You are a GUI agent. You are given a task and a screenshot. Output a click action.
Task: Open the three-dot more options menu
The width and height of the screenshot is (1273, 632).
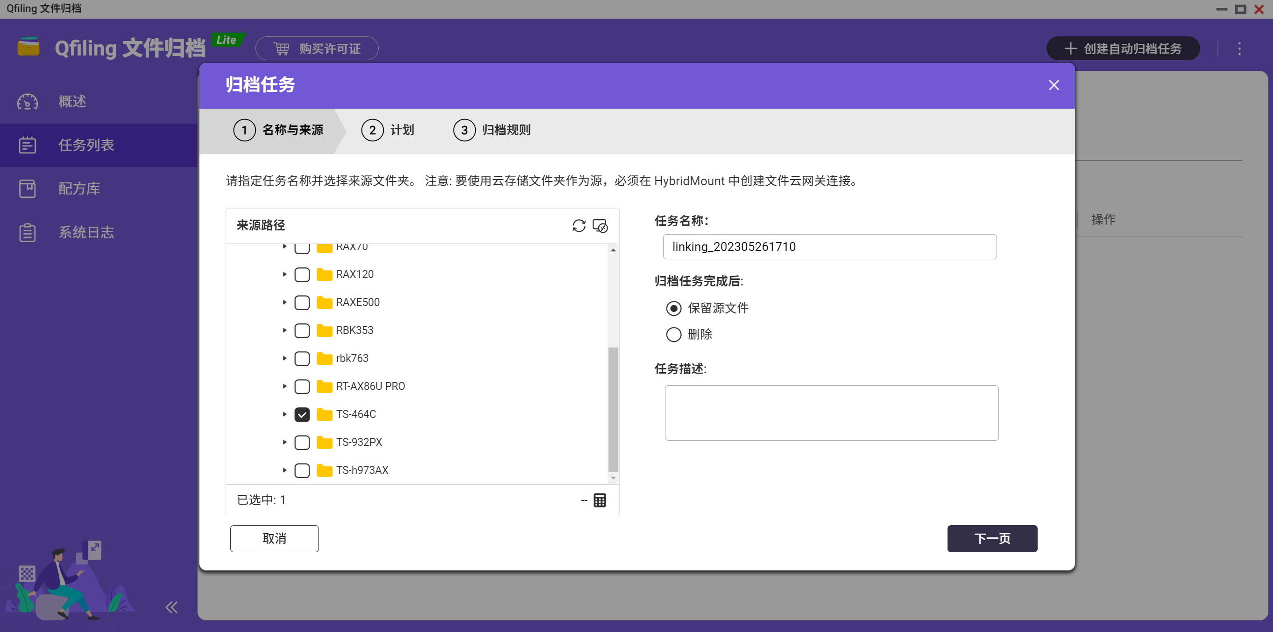(1239, 49)
